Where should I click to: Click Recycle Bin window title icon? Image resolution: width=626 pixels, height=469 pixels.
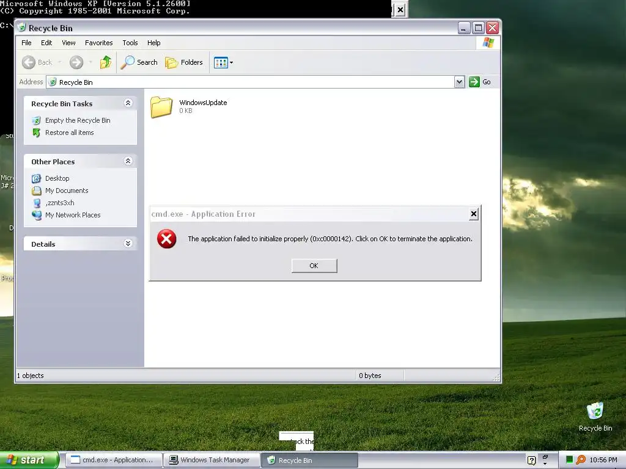point(21,27)
